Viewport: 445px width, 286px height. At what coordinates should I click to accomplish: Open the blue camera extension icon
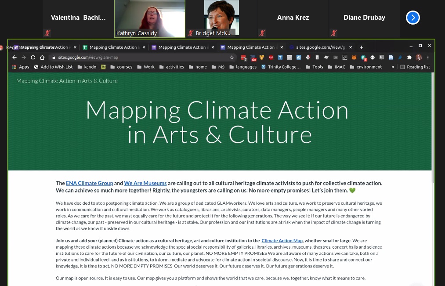[x=299, y=57]
